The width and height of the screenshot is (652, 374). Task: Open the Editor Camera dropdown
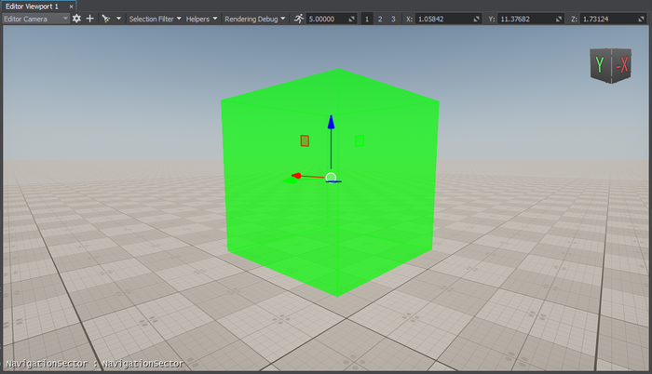pos(35,19)
